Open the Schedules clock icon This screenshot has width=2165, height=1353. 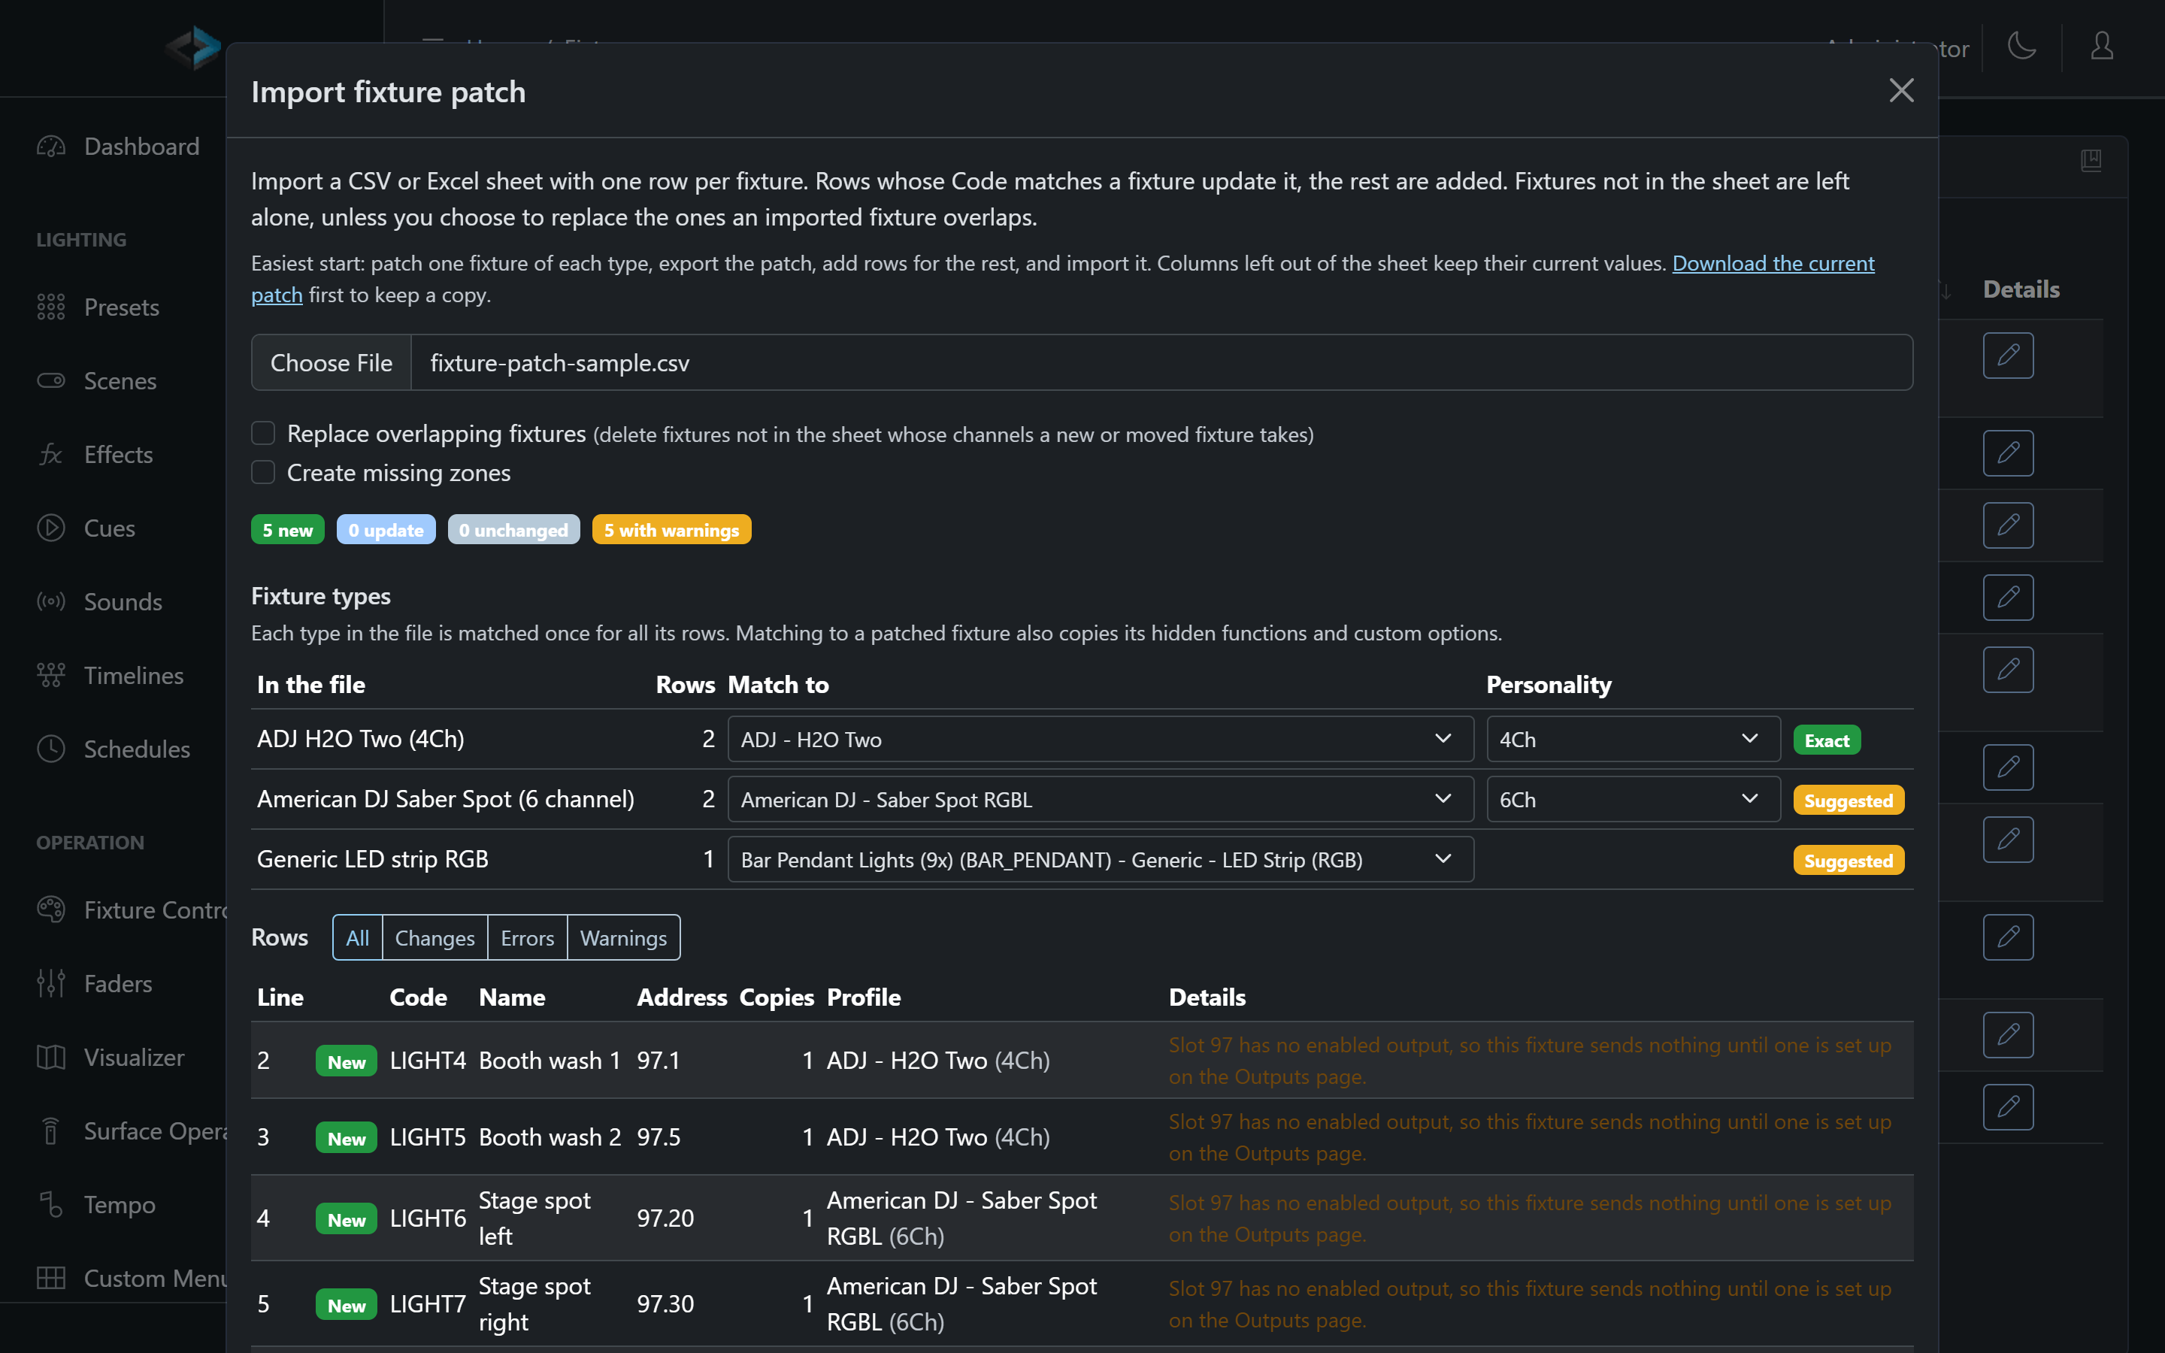coord(51,749)
